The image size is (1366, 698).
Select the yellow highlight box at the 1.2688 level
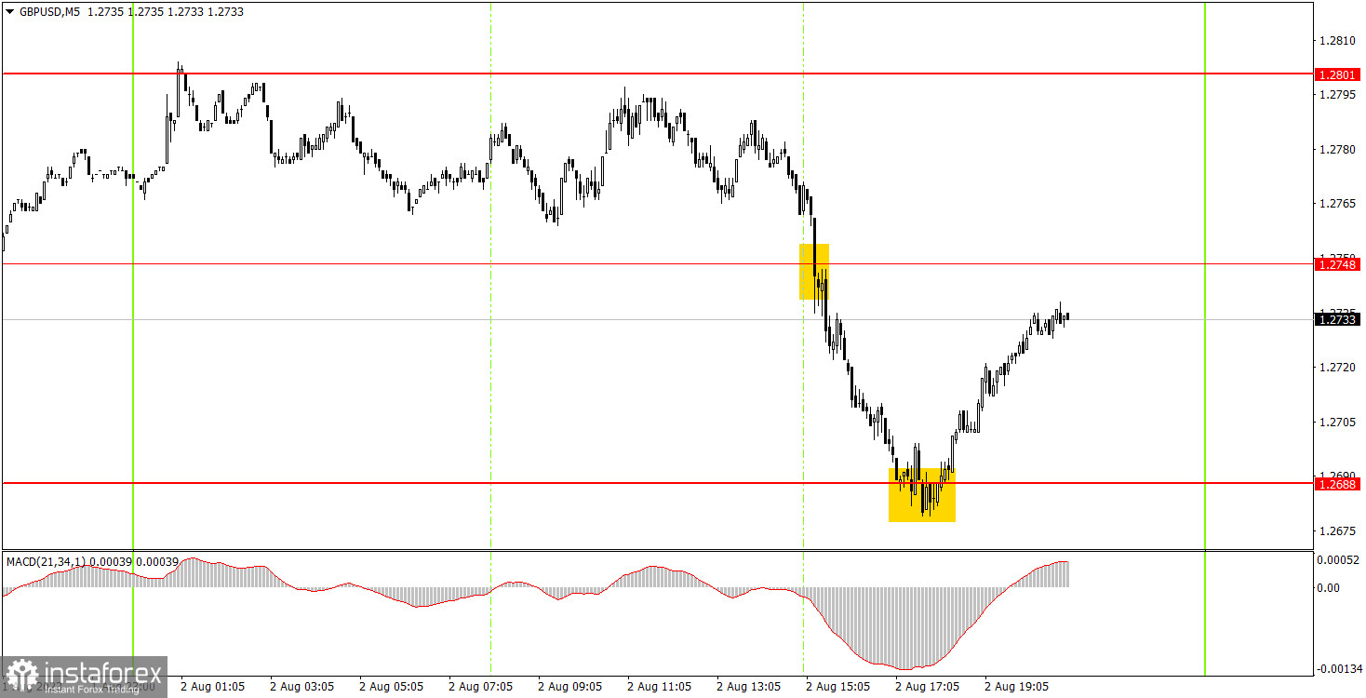point(922,495)
